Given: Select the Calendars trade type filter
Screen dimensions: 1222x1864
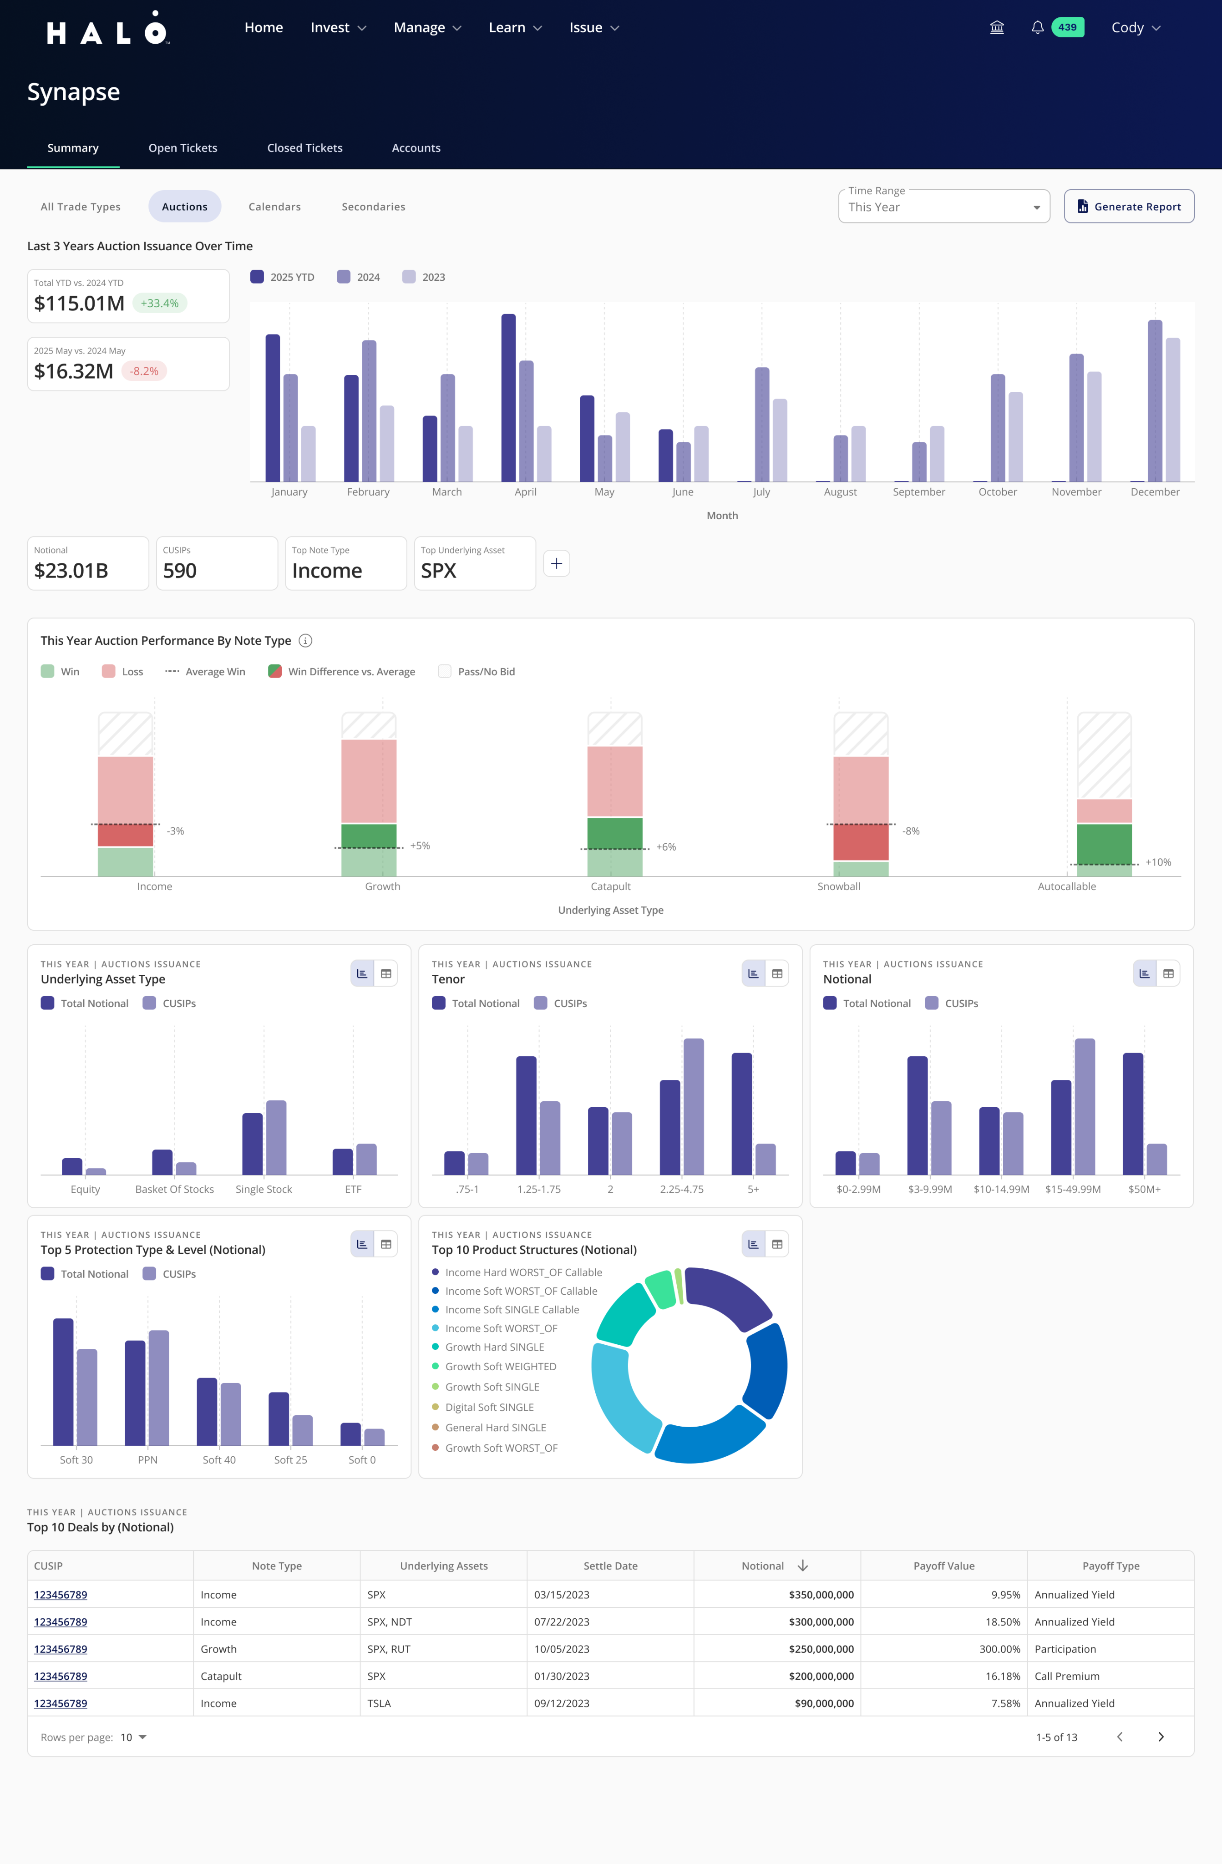Looking at the screenshot, I should (274, 207).
